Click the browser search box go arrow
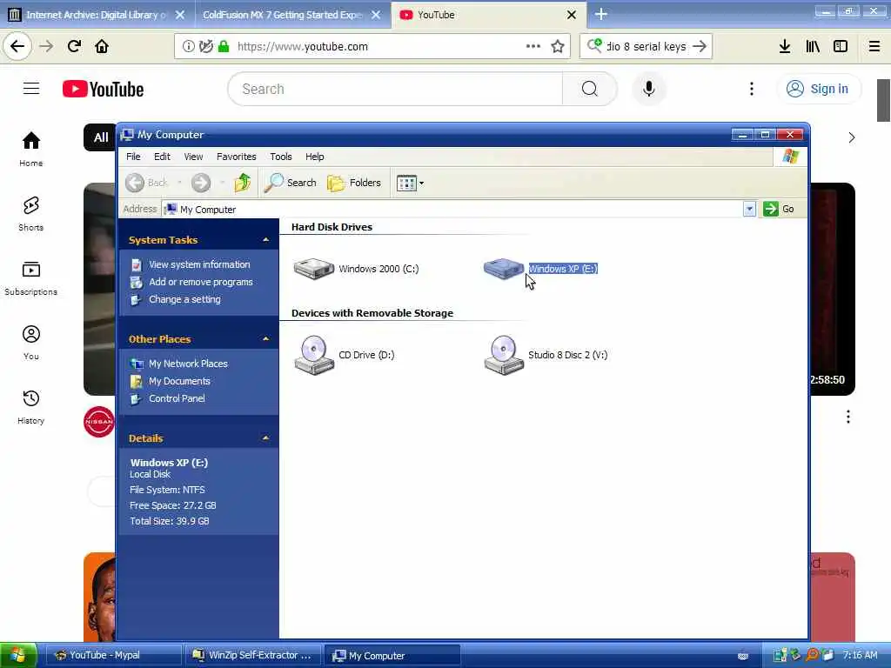The width and height of the screenshot is (891, 668). [x=700, y=47]
